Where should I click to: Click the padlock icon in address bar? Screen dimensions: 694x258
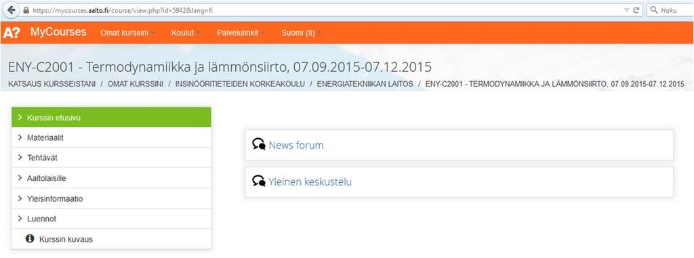[x=26, y=10]
